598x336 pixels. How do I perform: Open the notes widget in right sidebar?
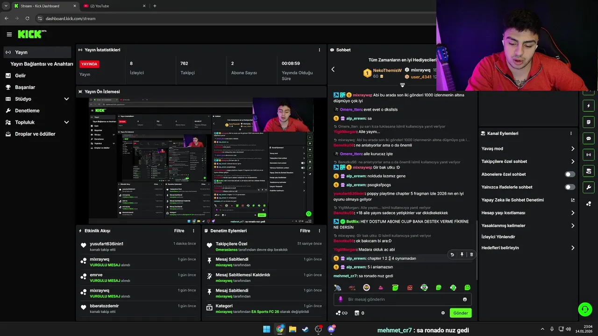pos(588,122)
